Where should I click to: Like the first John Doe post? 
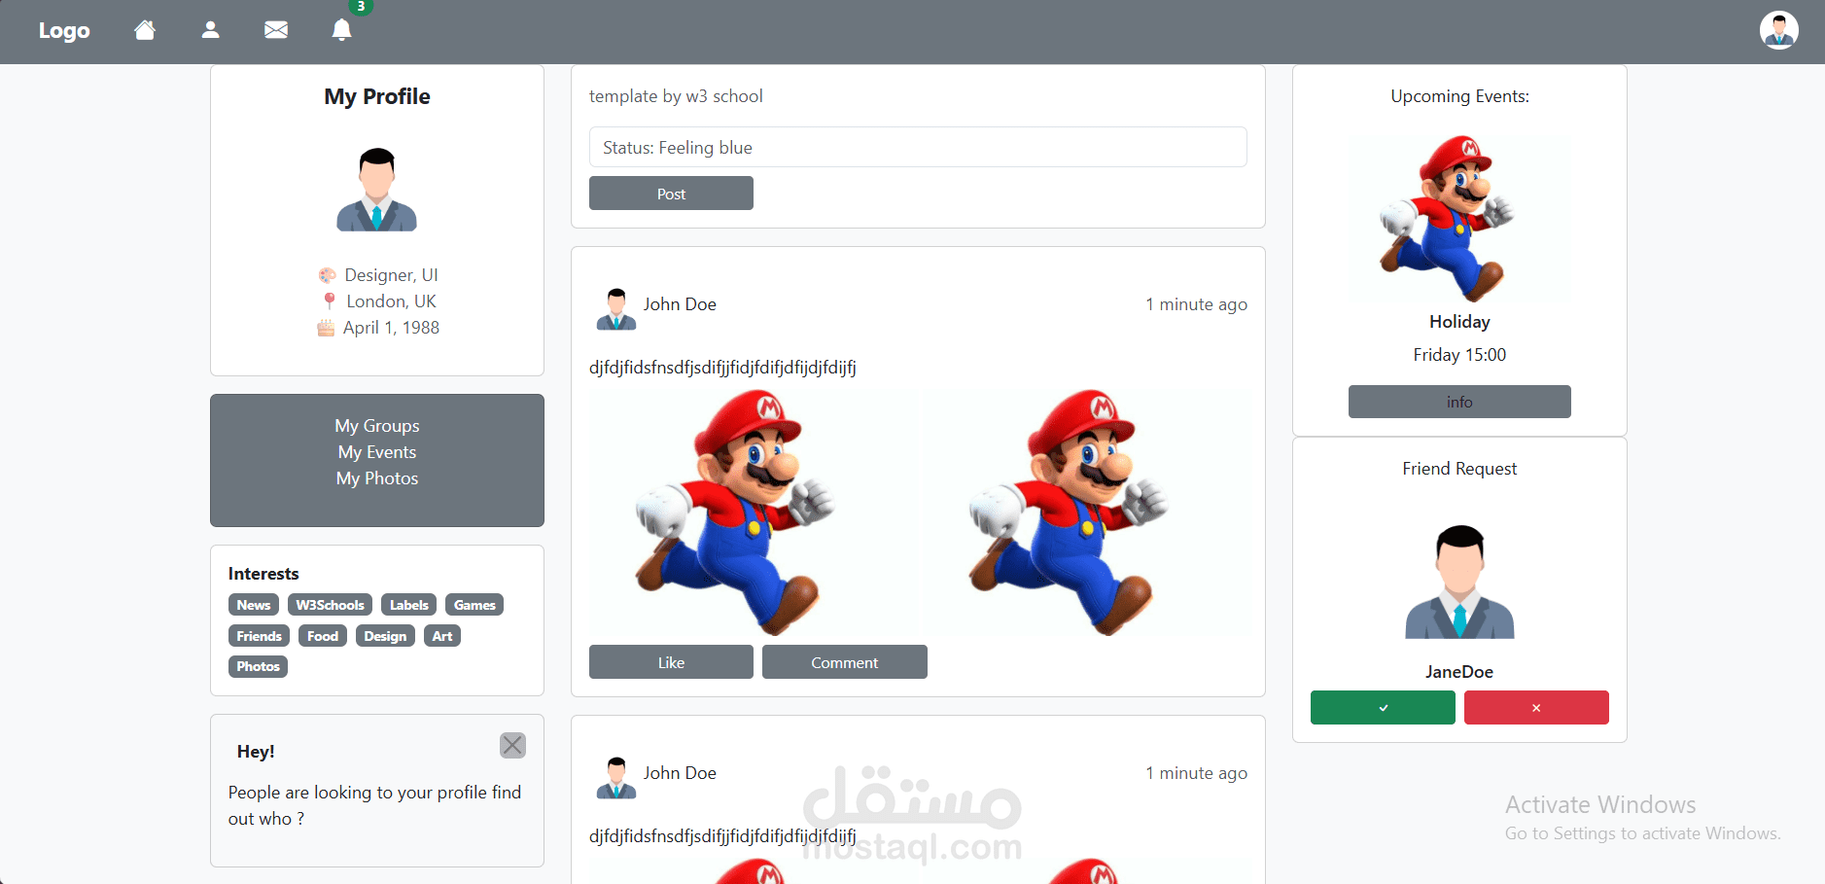(671, 662)
